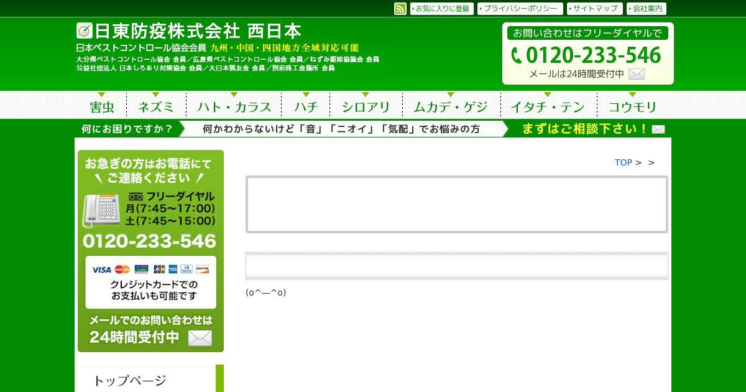Select the コウモリ menu tab
This screenshot has height=392, width=746.
tap(633, 105)
